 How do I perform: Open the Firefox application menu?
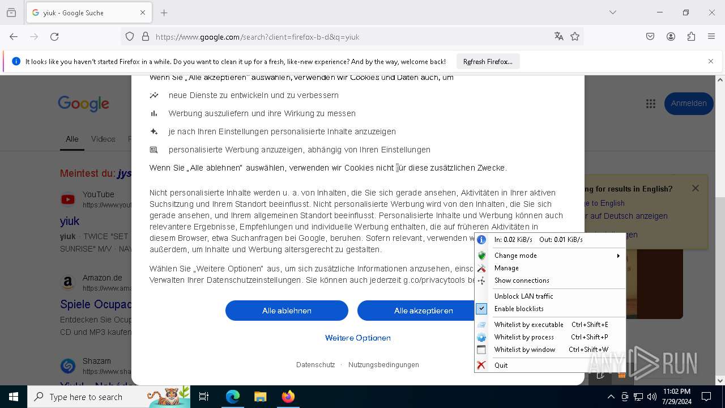click(x=711, y=37)
